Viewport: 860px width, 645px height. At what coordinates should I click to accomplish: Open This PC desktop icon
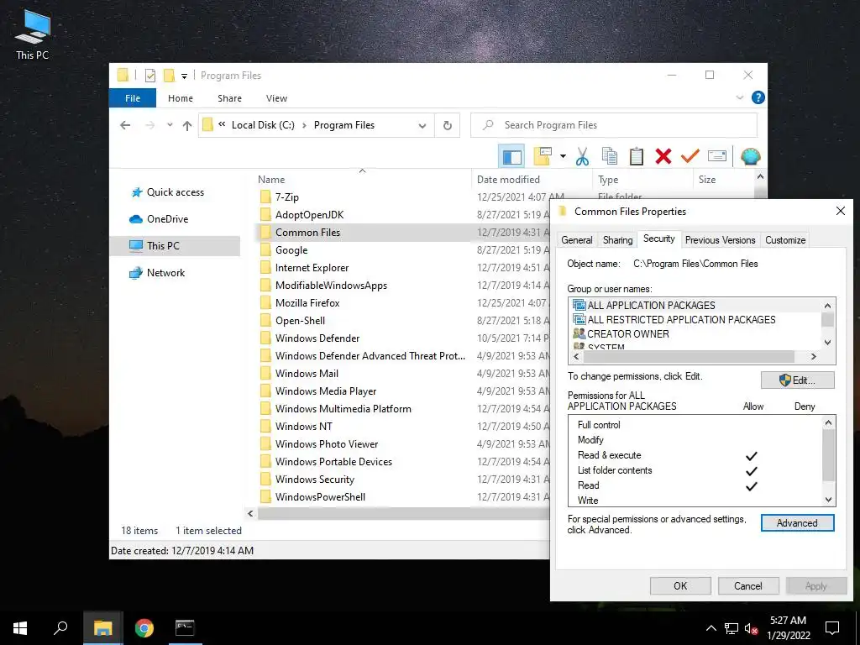33,35
